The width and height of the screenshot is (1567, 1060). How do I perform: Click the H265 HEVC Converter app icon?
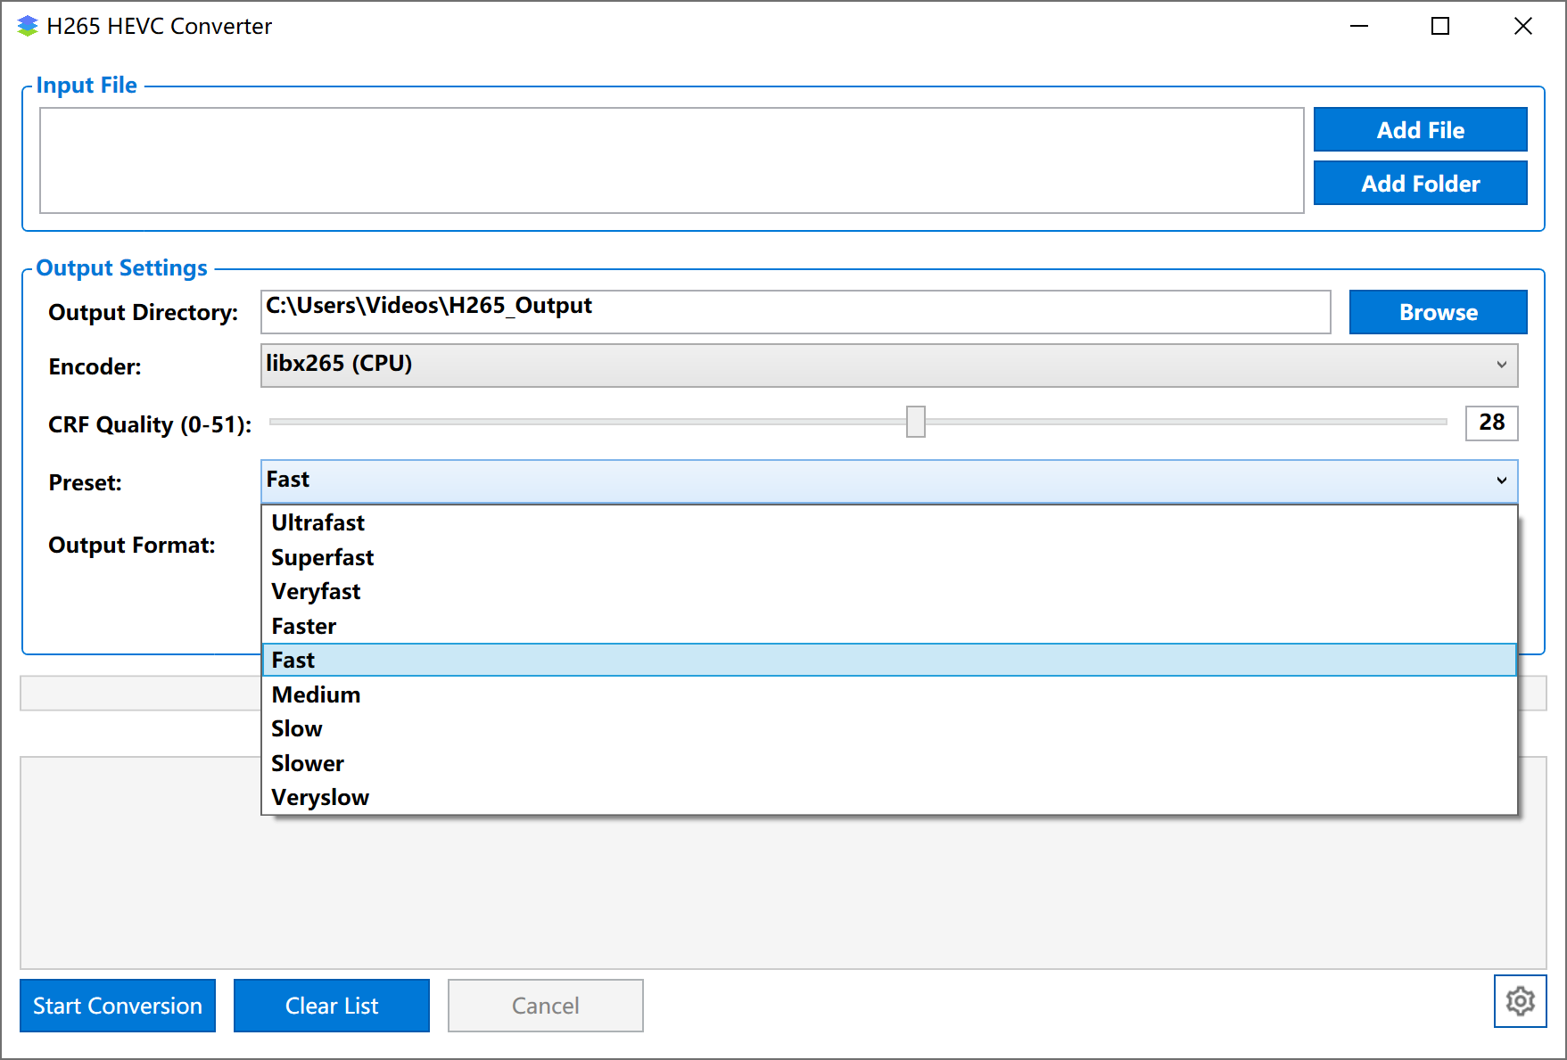tap(28, 26)
